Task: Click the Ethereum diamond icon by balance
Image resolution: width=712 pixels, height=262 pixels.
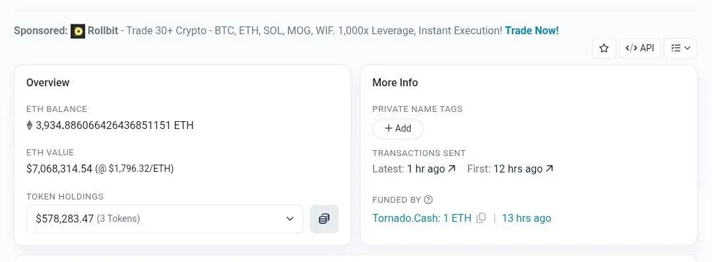Action: point(30,125)
